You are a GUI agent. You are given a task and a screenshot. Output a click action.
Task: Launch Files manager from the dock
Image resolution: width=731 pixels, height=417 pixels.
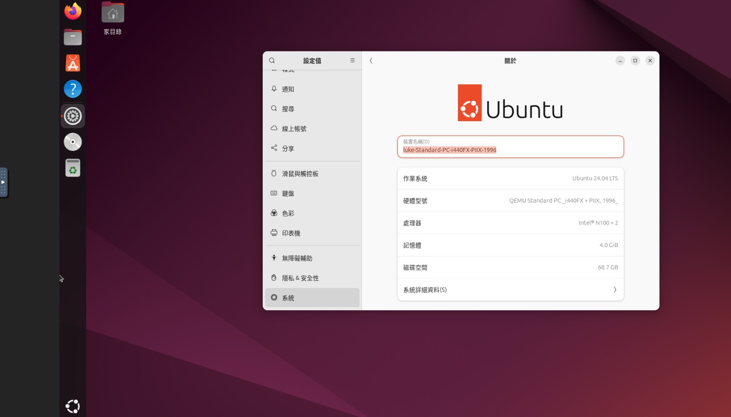(x=73, y=37)
